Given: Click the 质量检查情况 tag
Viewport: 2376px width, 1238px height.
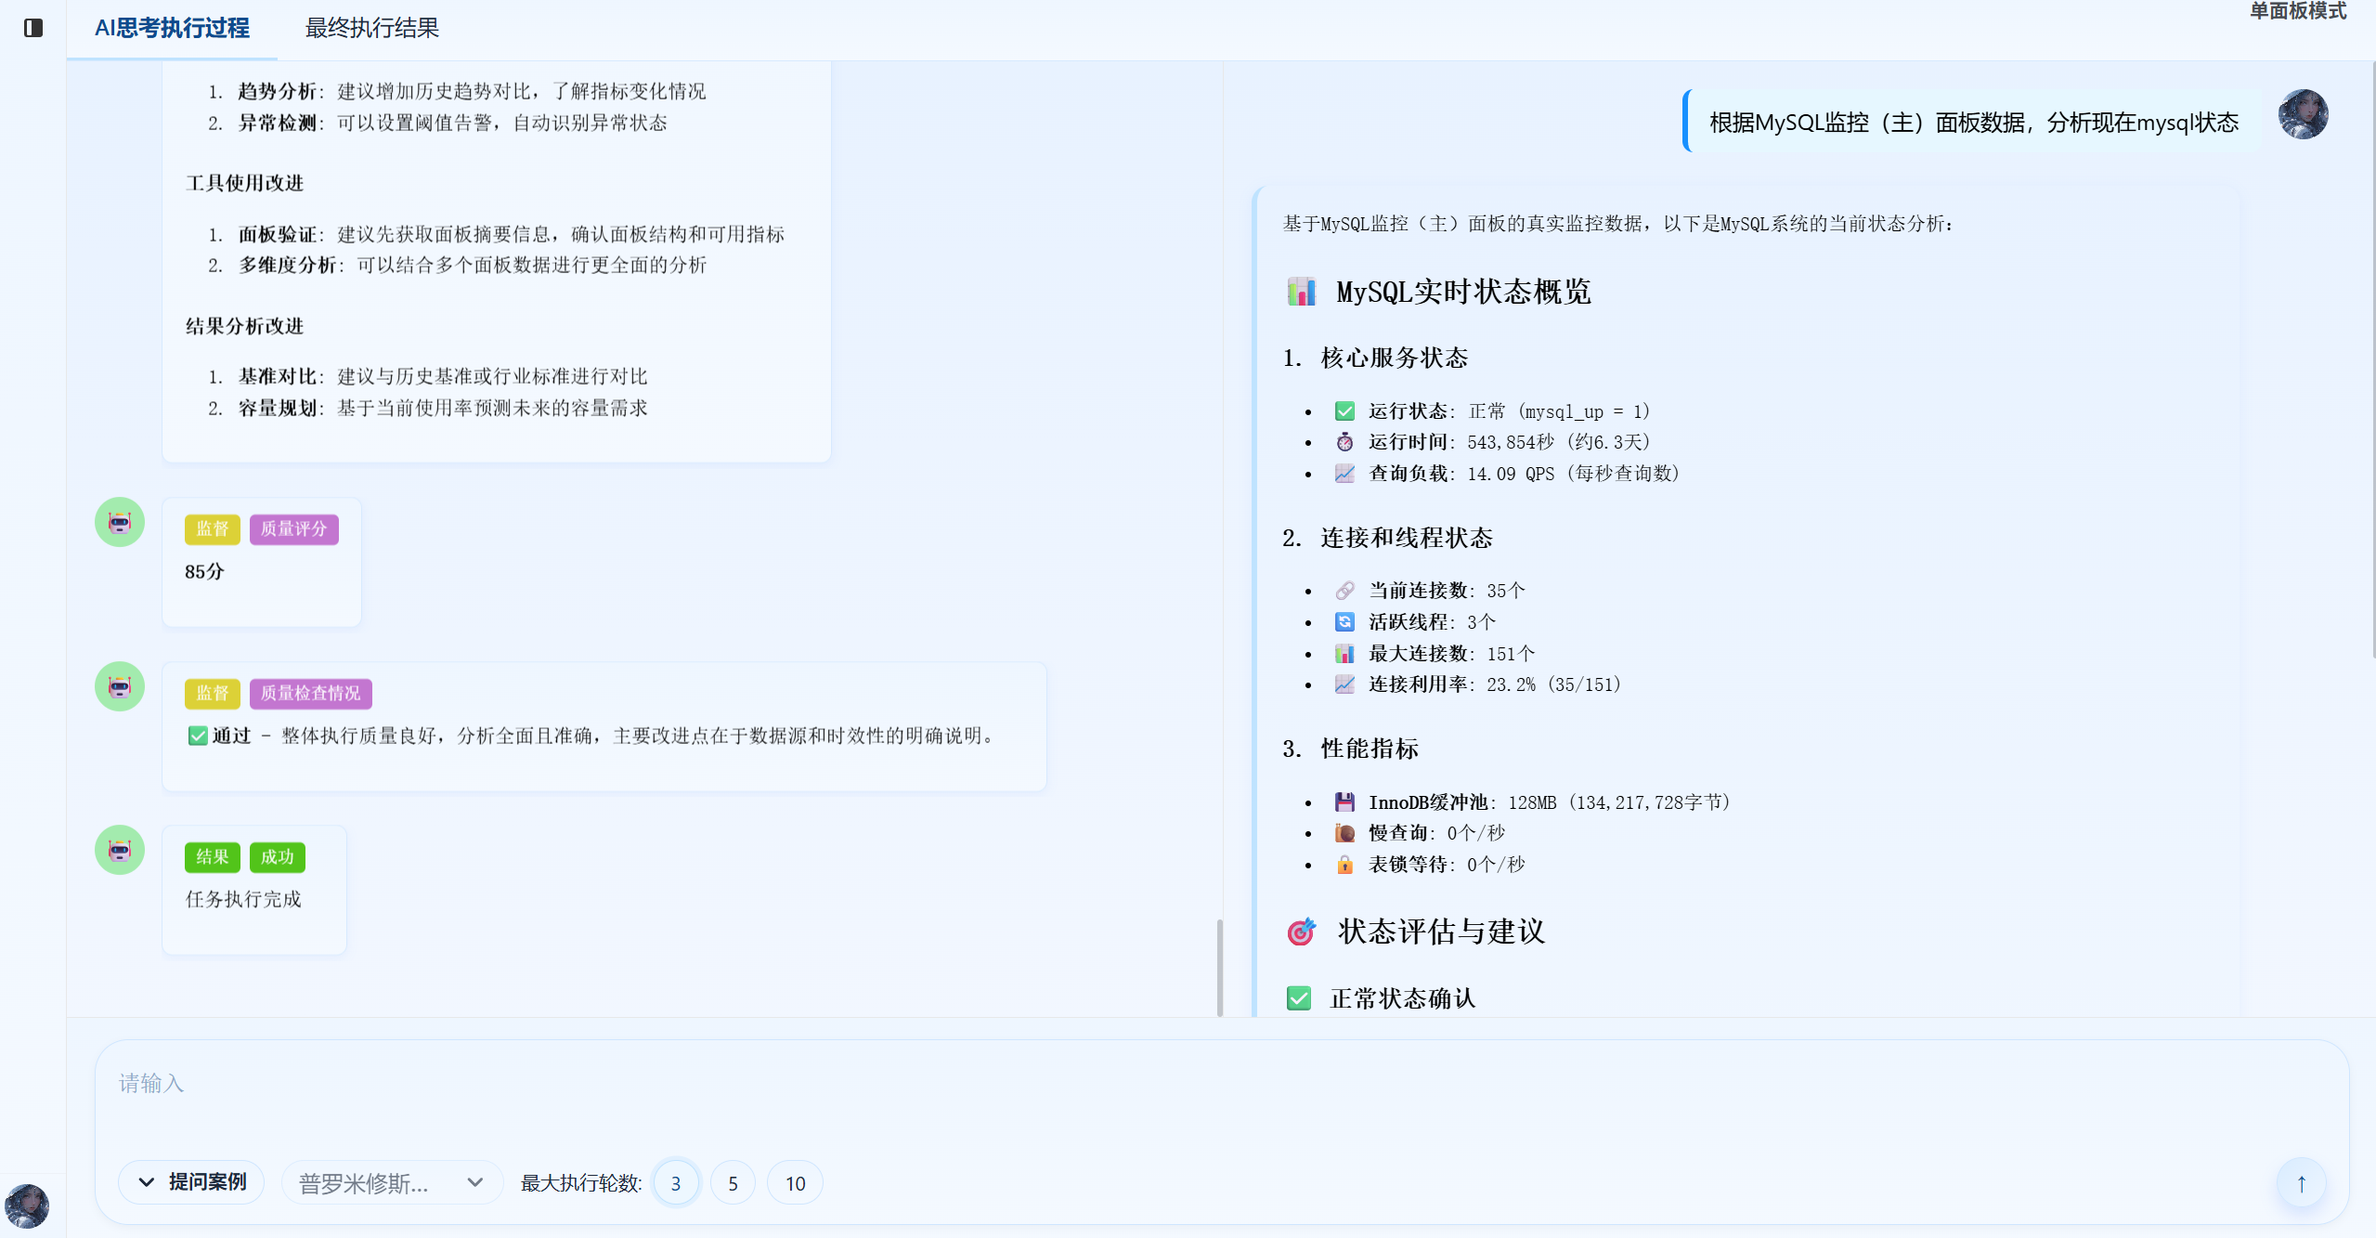Looking at the screenshot, I should click(310, 694).
